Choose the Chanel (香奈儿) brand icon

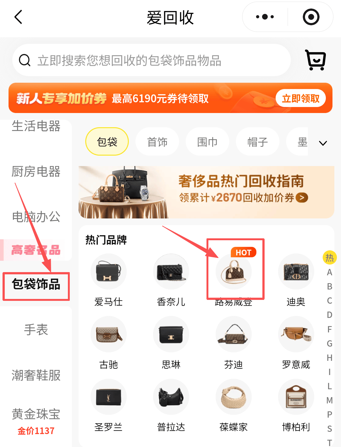[171, 271]
